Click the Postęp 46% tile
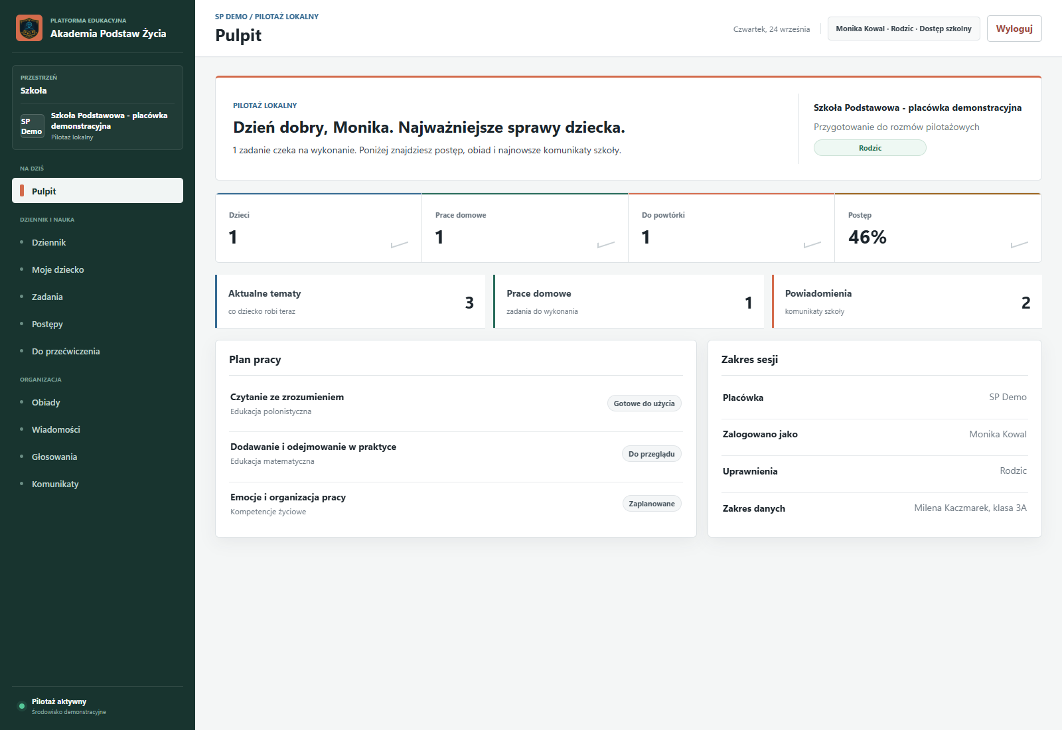 (x=938, y=228)
